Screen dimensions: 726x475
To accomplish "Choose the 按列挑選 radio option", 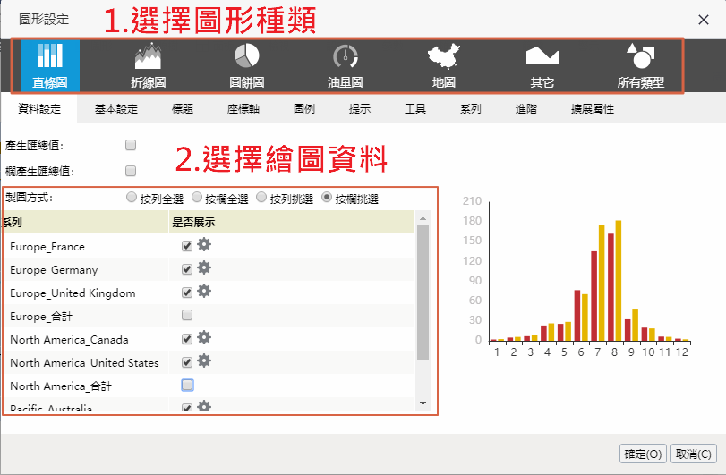I will coord(261,197).
